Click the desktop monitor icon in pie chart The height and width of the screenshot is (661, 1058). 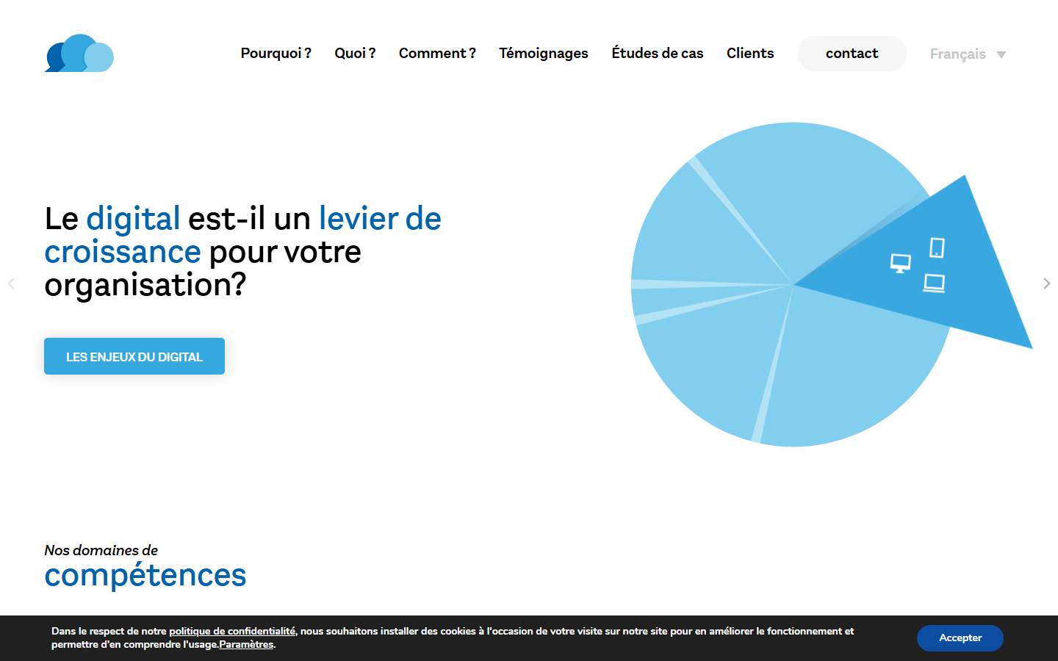coord(901,263)
